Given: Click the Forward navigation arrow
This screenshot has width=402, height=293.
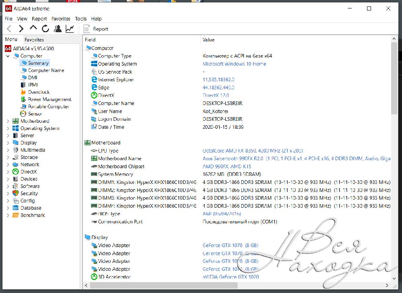Looking at the screenshot, I should point(21,29).
